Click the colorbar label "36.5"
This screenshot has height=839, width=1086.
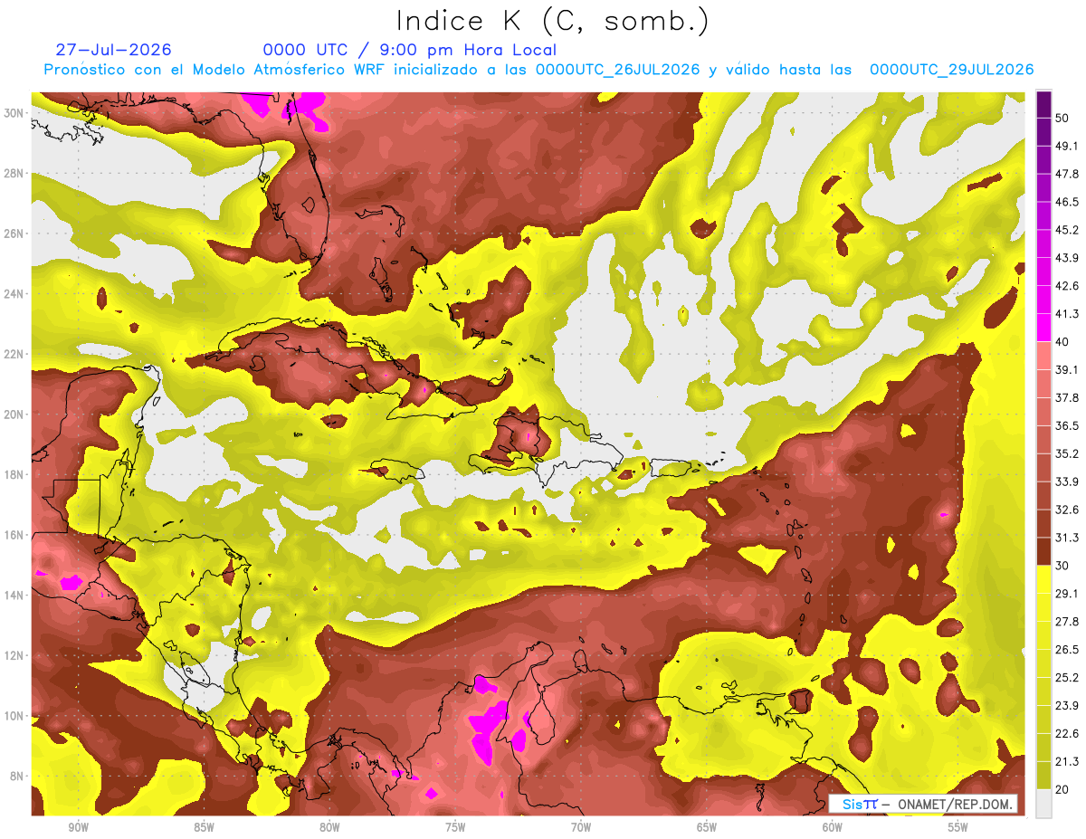[x=1066, y=425]
